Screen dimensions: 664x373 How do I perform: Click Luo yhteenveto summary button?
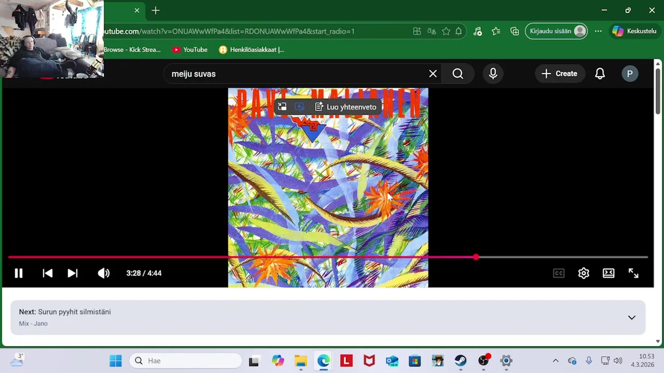[x=345, y=107]
